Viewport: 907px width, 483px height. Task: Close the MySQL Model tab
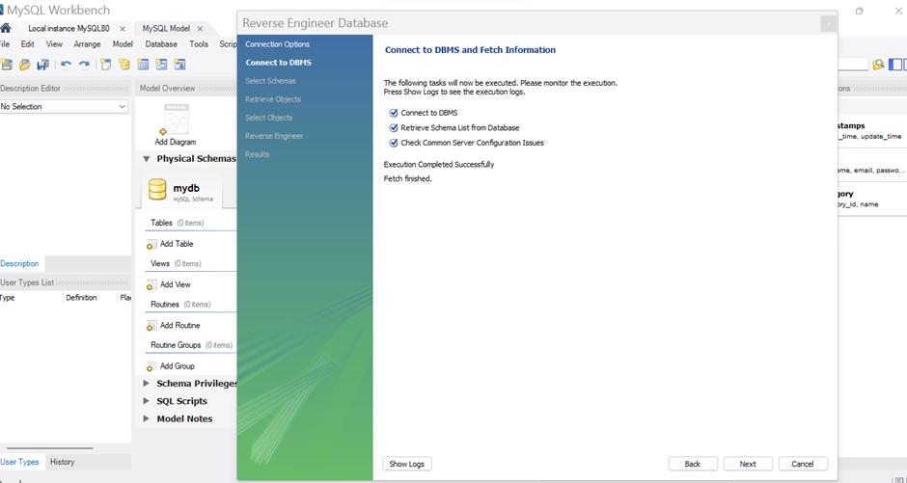pyautogui.click(x=200, y=28)
